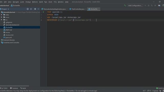Click the Stop square icon in the toolbar
The width and height of the screenshot is (164, 92).
(155, 5)
